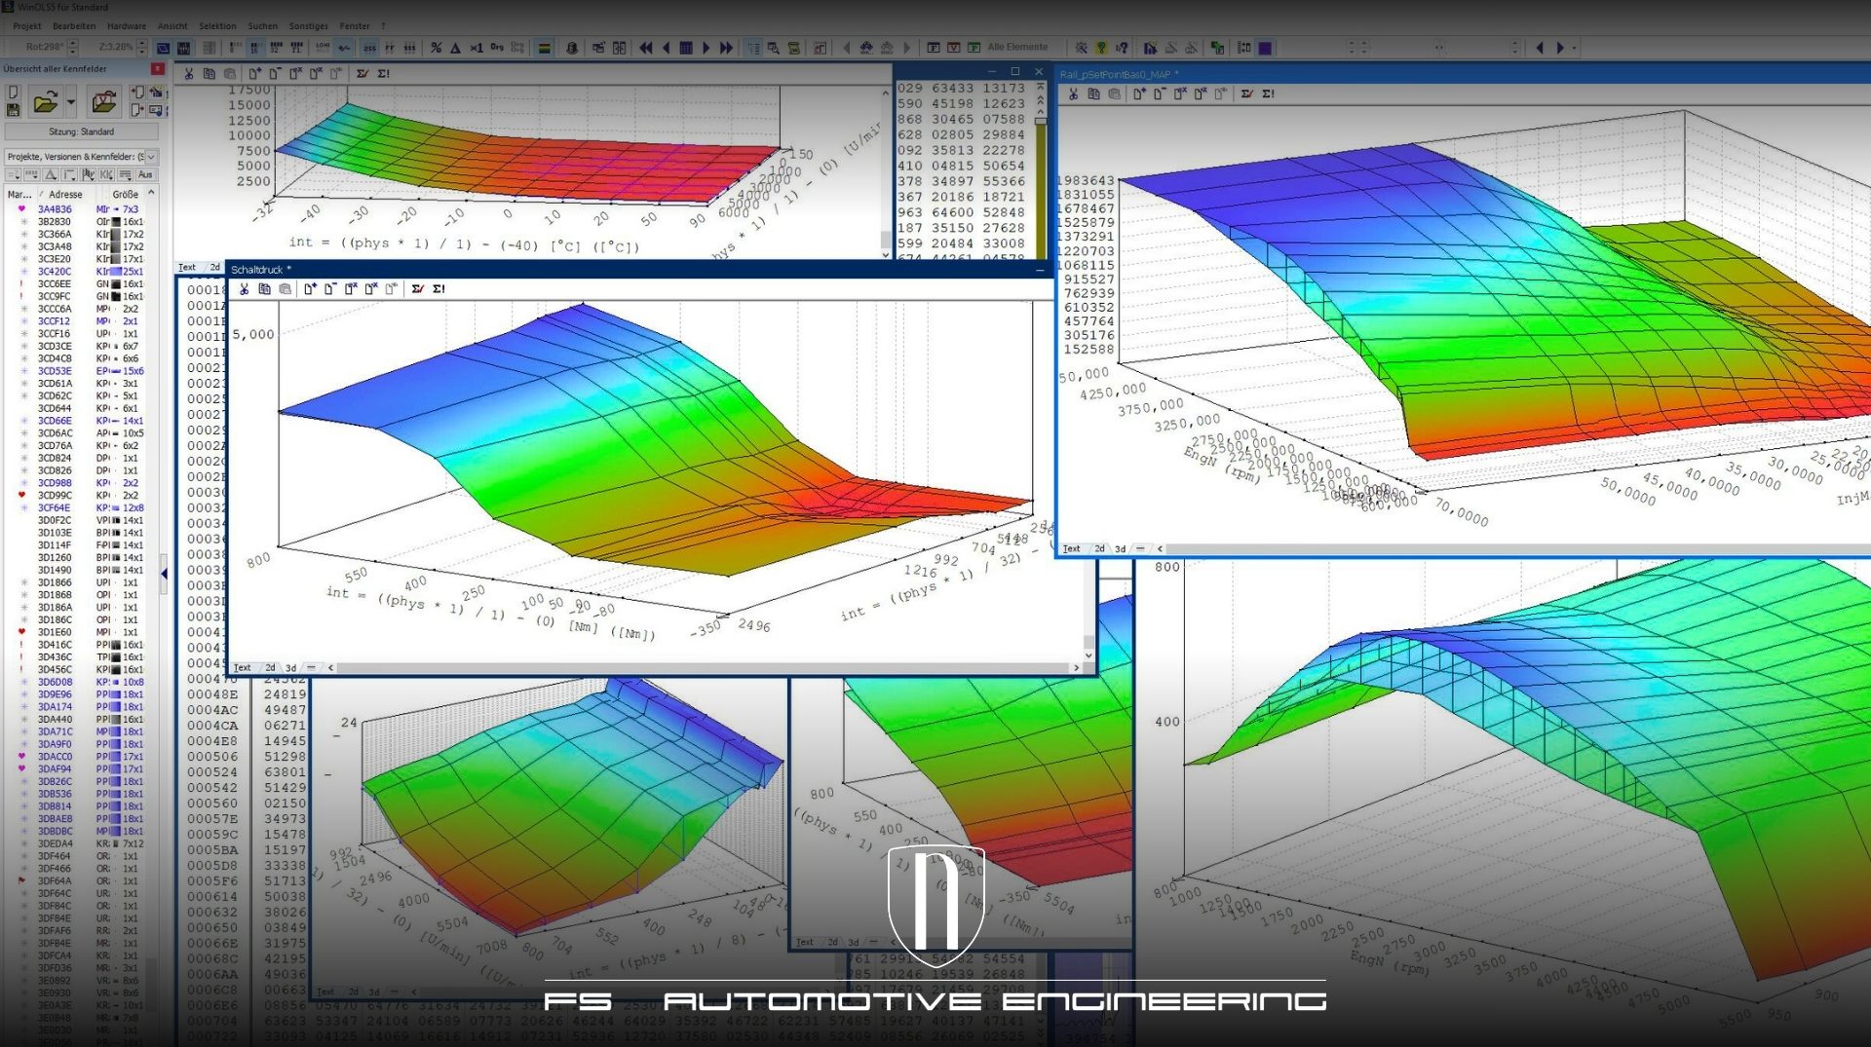Toggle the Aus filter button
This screenshot has height=1047, width=1871.
point(145,175)
